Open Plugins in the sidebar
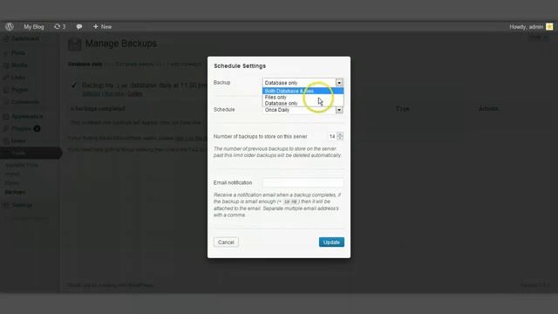 tap(21, 128)
